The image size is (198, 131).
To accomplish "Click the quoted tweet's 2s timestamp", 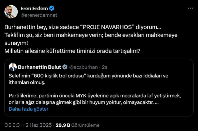I will [105, 67].
